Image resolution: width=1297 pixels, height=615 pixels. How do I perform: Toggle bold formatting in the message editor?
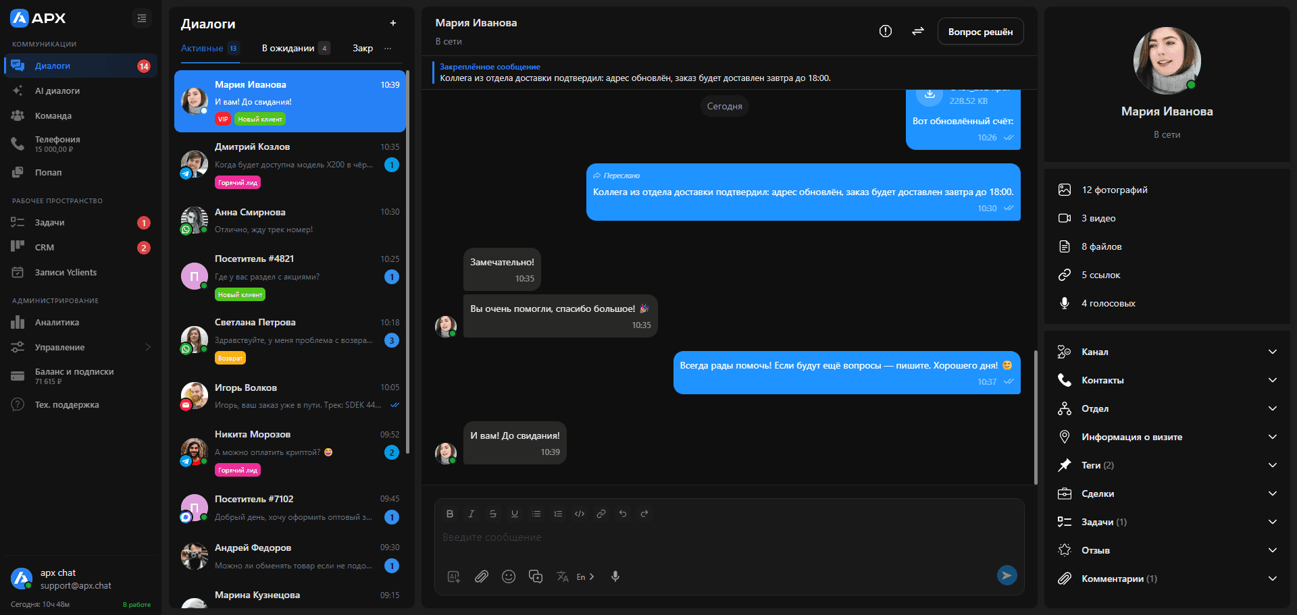click(x=449, y=514)
